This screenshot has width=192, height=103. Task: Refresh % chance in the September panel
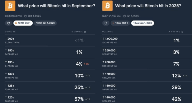point(85,32)
